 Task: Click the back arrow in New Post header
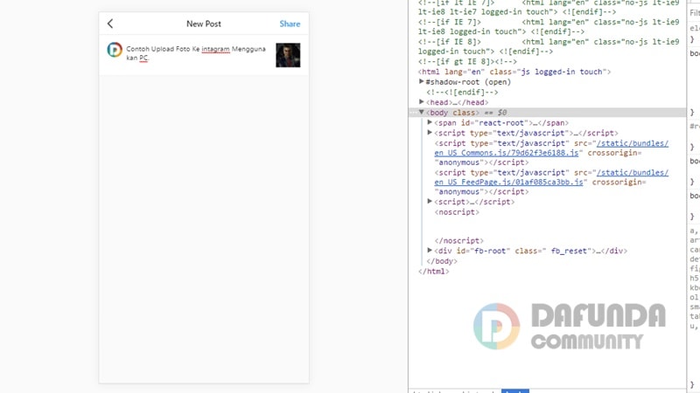(110, 24)
